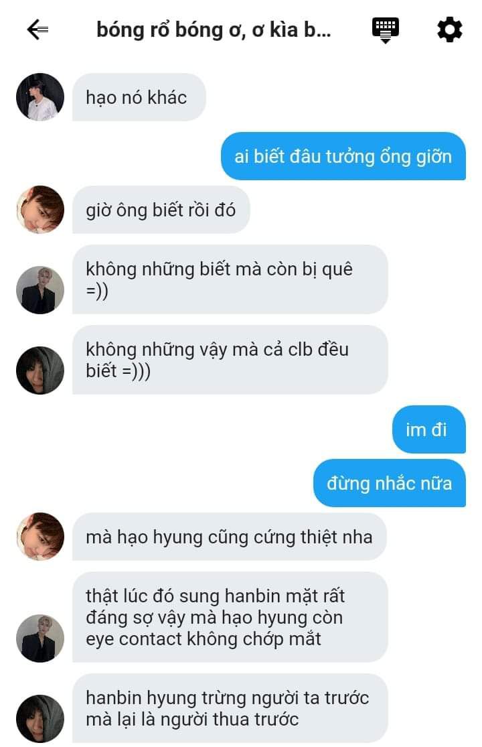Select message 'không những vậy mà cả clb đều biết'

click(230, 360)
